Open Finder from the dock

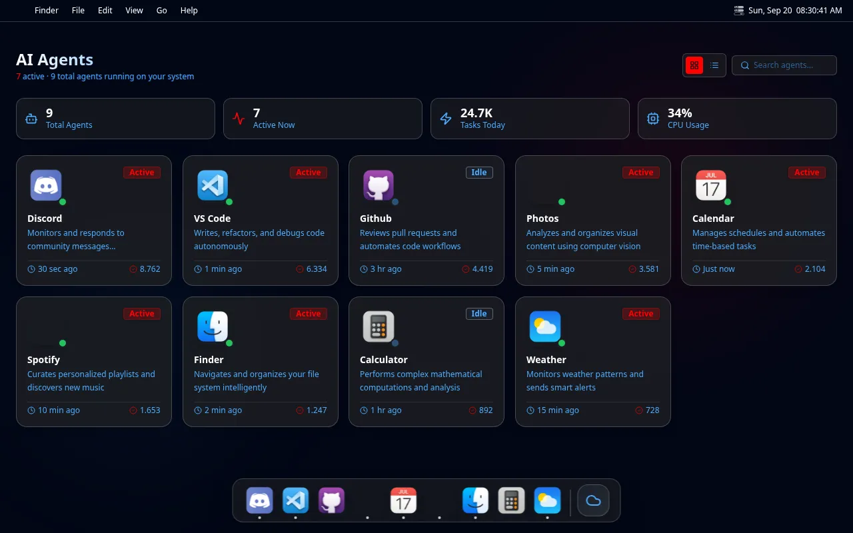476,500
